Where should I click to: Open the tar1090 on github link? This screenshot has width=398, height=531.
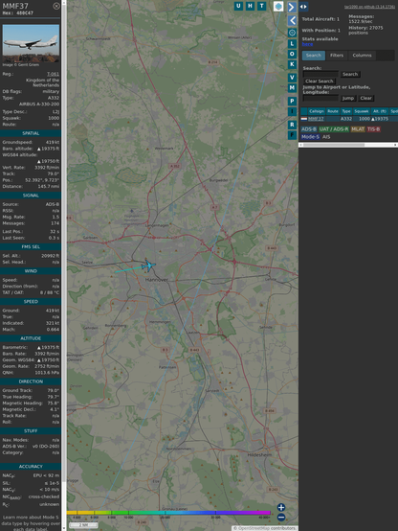coord(369,7)
